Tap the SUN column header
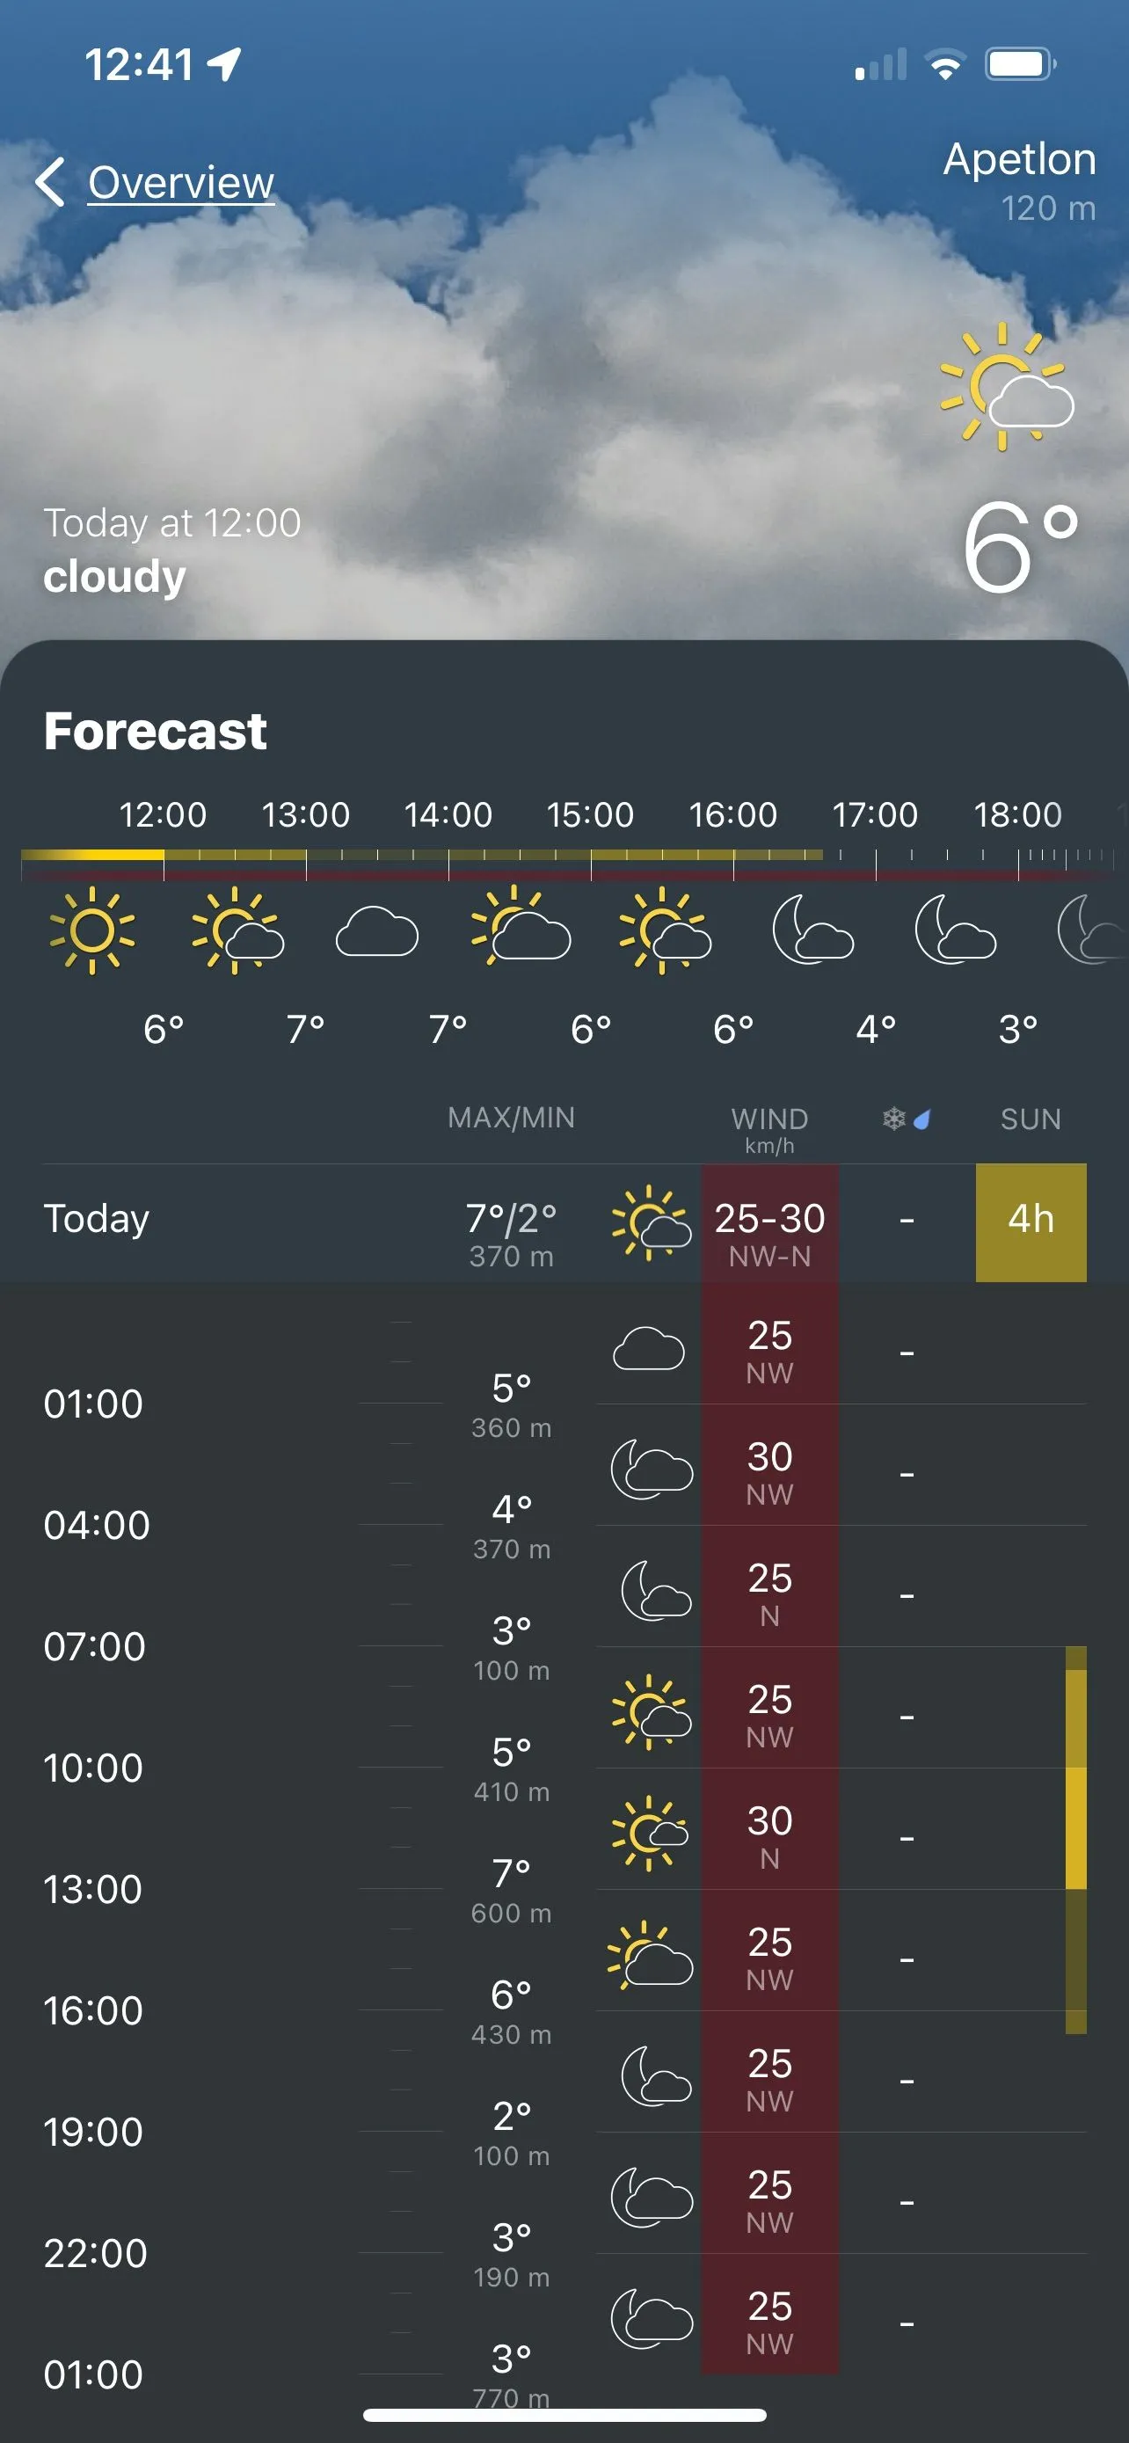 pos(1031,1119)
